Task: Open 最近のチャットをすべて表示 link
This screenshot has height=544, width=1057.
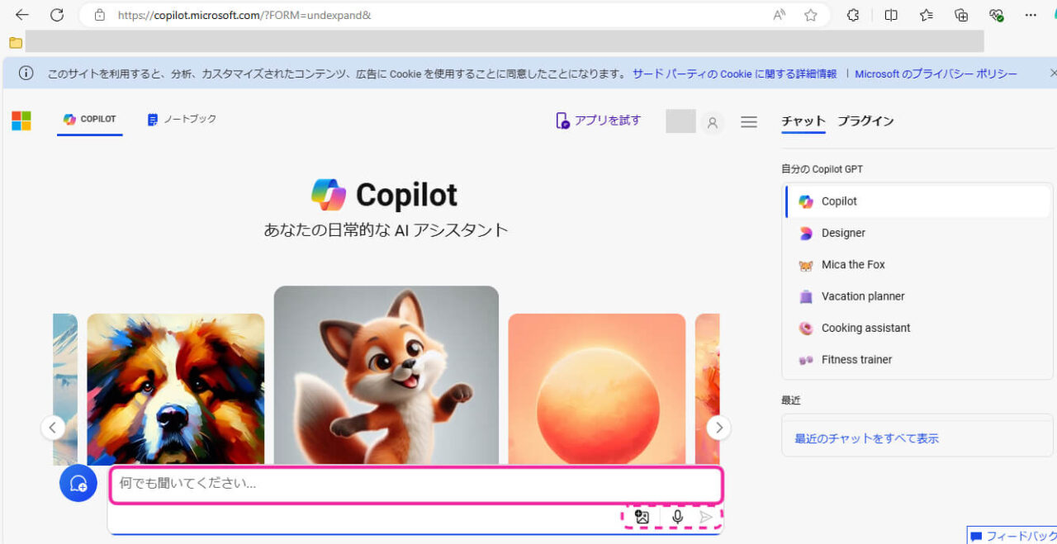Action: click(866, 438)
